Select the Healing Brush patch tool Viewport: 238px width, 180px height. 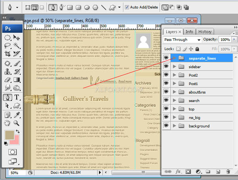pyautogui.click(x=7, y=64)
